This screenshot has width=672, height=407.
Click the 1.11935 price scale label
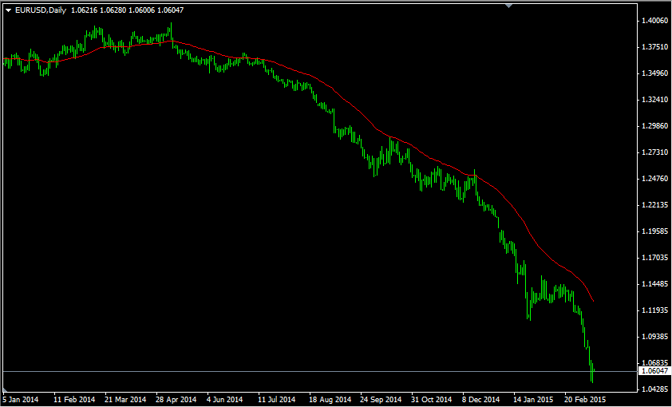pyautogui.click(x=655, y=310)
